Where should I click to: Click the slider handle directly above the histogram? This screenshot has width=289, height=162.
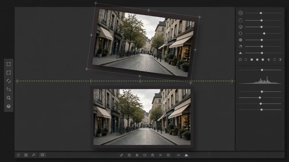[262, 70]
